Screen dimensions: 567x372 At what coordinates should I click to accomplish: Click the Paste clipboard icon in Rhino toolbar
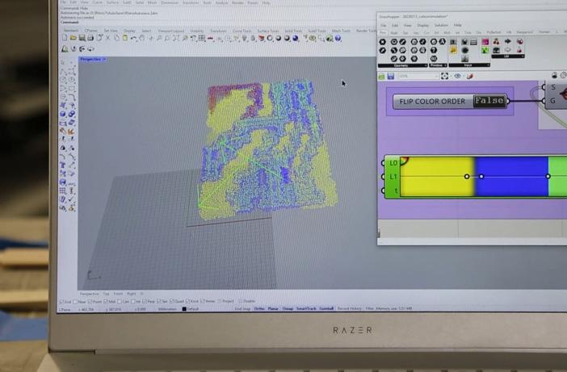tap(125, 38)
